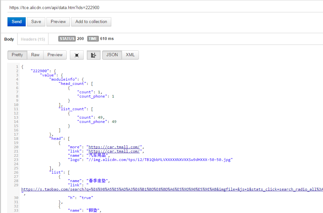Screen dimensions: 323x213
Task: Select Raw response view
Action: click(x=35, y=55)
